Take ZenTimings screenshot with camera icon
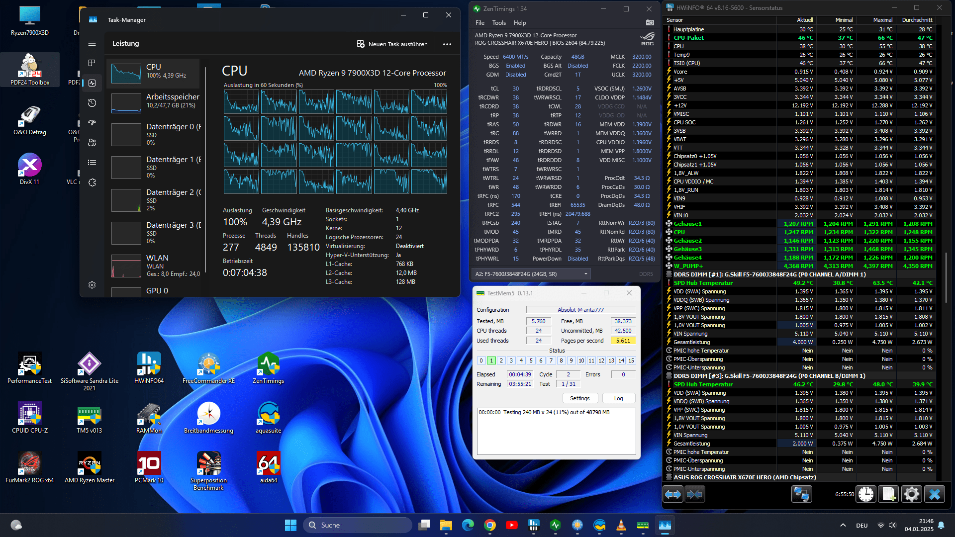The height and width of the screenshot is (537, 955). point(650,23)
